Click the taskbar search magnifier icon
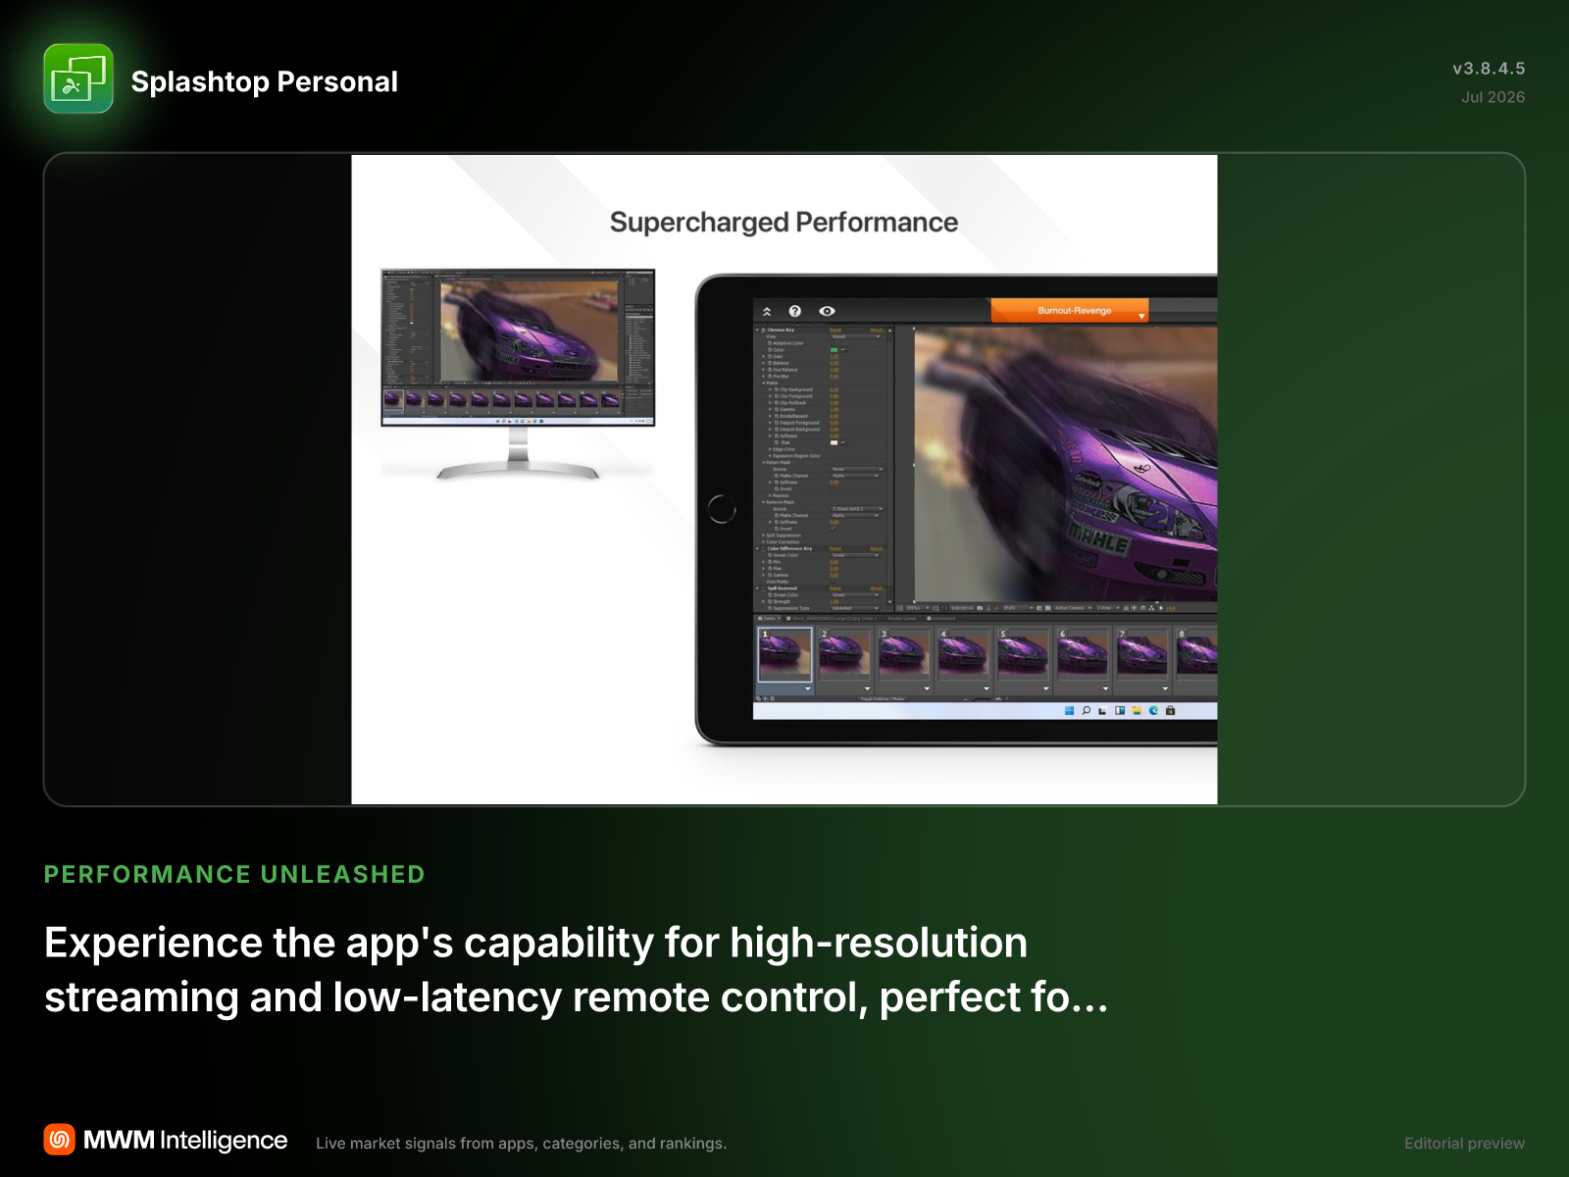This screenshot has width=1569, height=1177. [x=1087, y=710]
